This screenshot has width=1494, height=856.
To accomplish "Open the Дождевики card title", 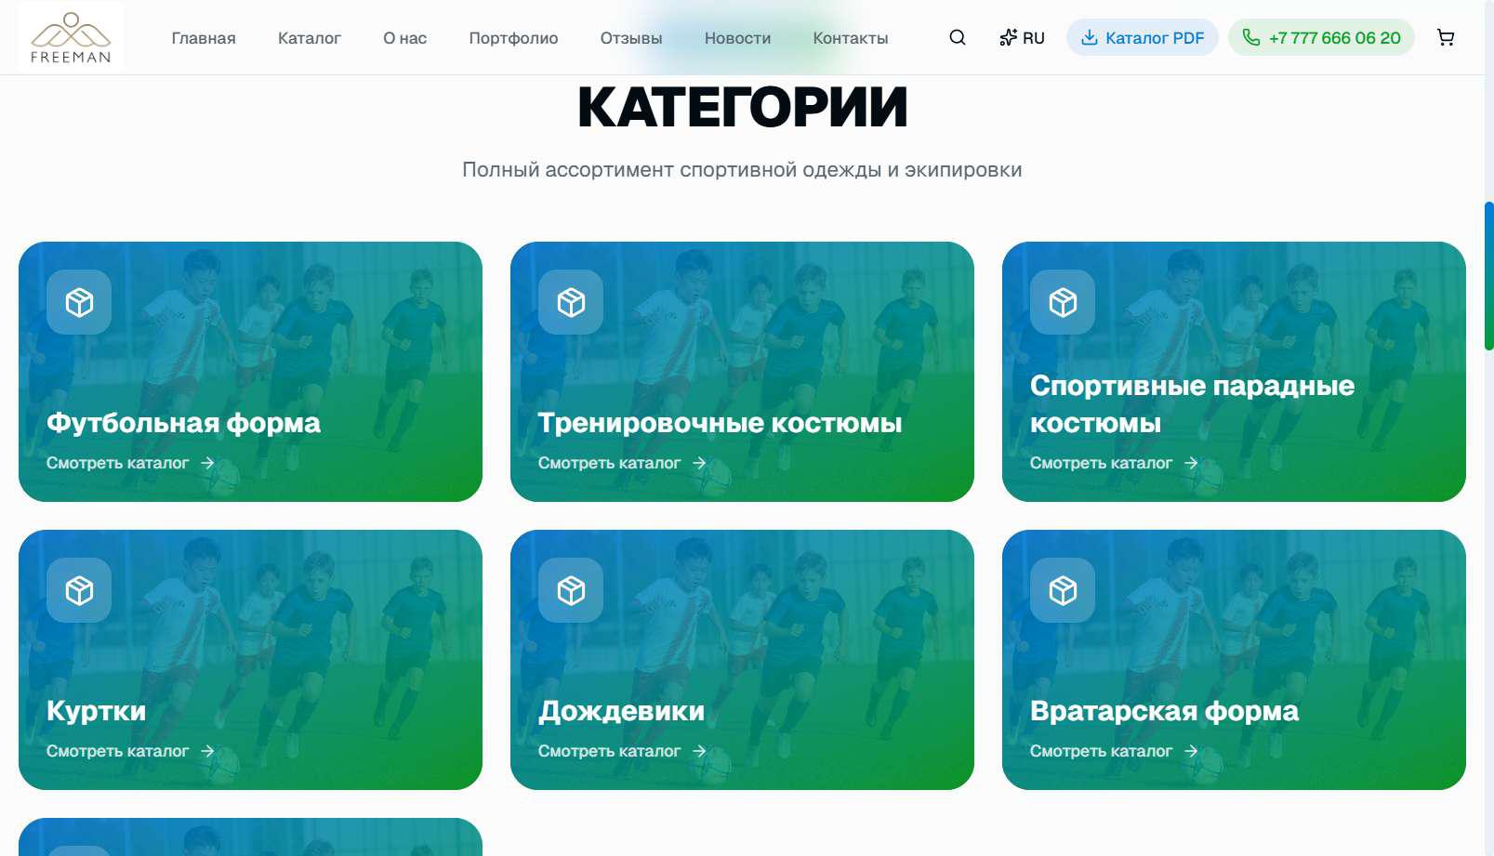I will coord(621,711).
